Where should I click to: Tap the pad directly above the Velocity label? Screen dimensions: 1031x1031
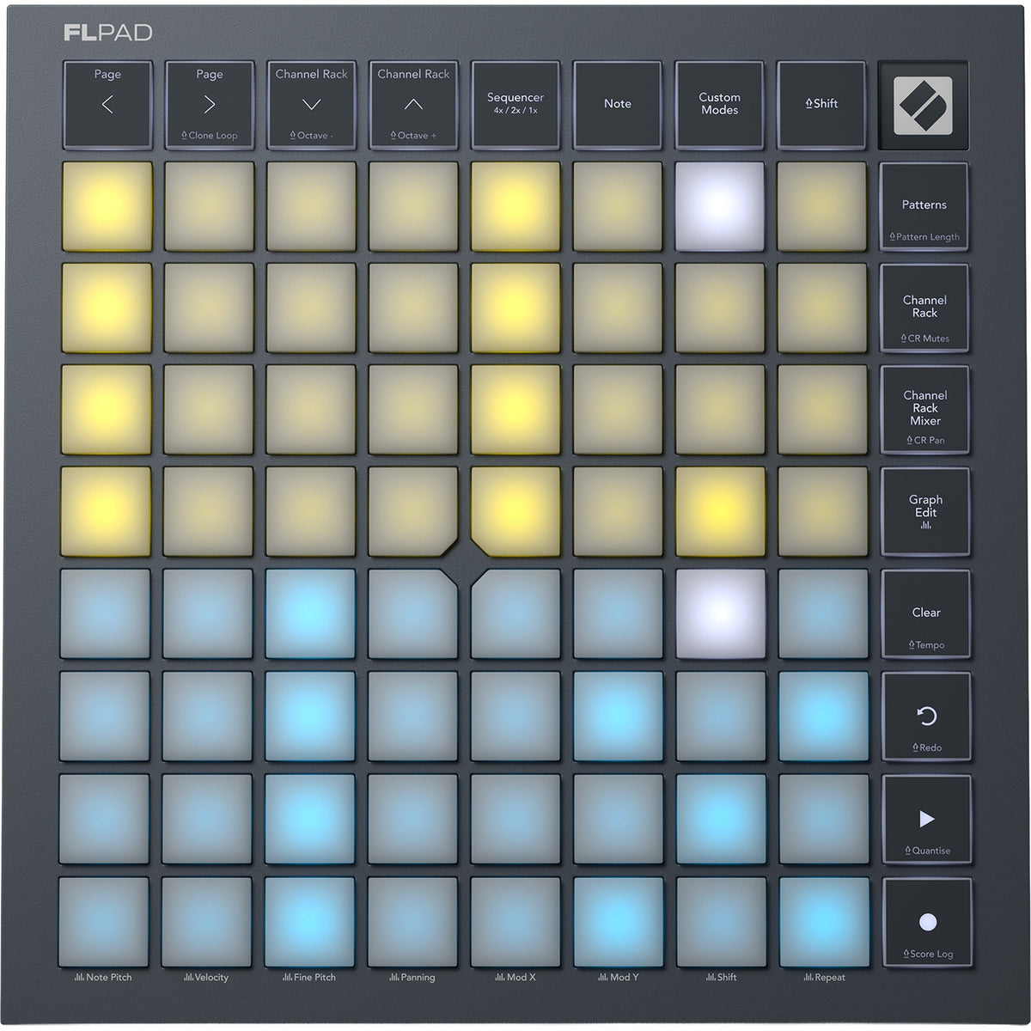coord(206,922)
